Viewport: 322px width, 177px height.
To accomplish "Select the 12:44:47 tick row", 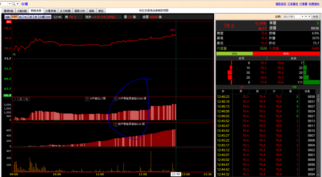I will pyautogui.click(x=266, y=164).
